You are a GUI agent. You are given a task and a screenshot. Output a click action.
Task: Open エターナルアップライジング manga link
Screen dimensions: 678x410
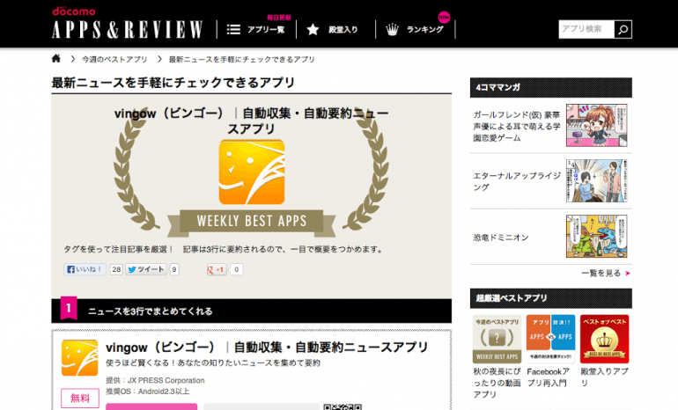coord(517,181)
